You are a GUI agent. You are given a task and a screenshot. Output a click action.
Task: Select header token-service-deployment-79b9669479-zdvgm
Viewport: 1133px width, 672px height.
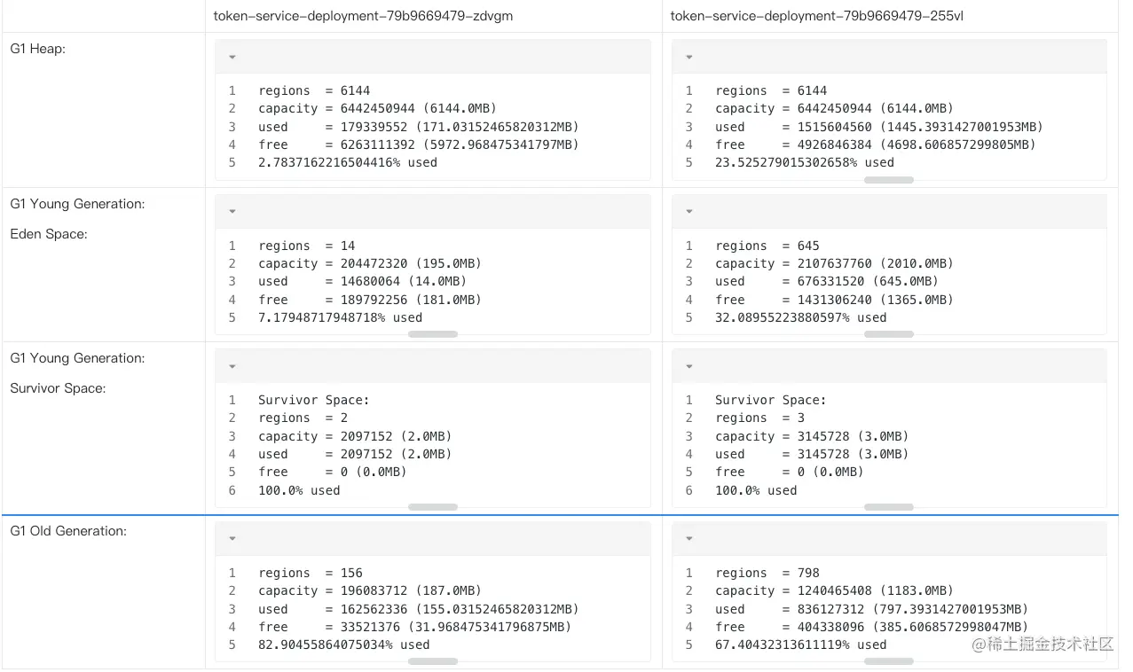point(363,16)
